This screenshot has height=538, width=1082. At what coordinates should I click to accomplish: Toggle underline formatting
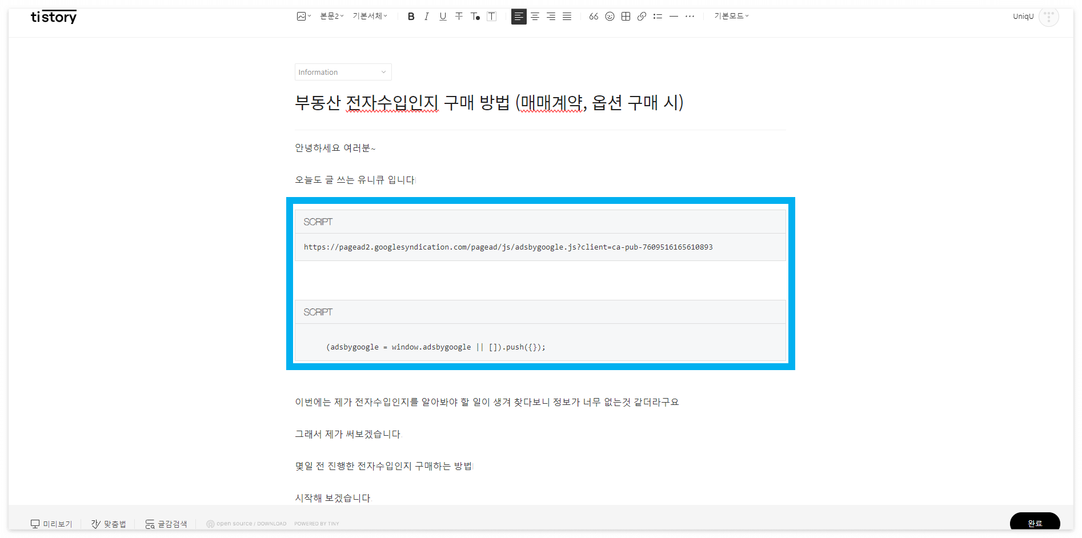(443, 17)
